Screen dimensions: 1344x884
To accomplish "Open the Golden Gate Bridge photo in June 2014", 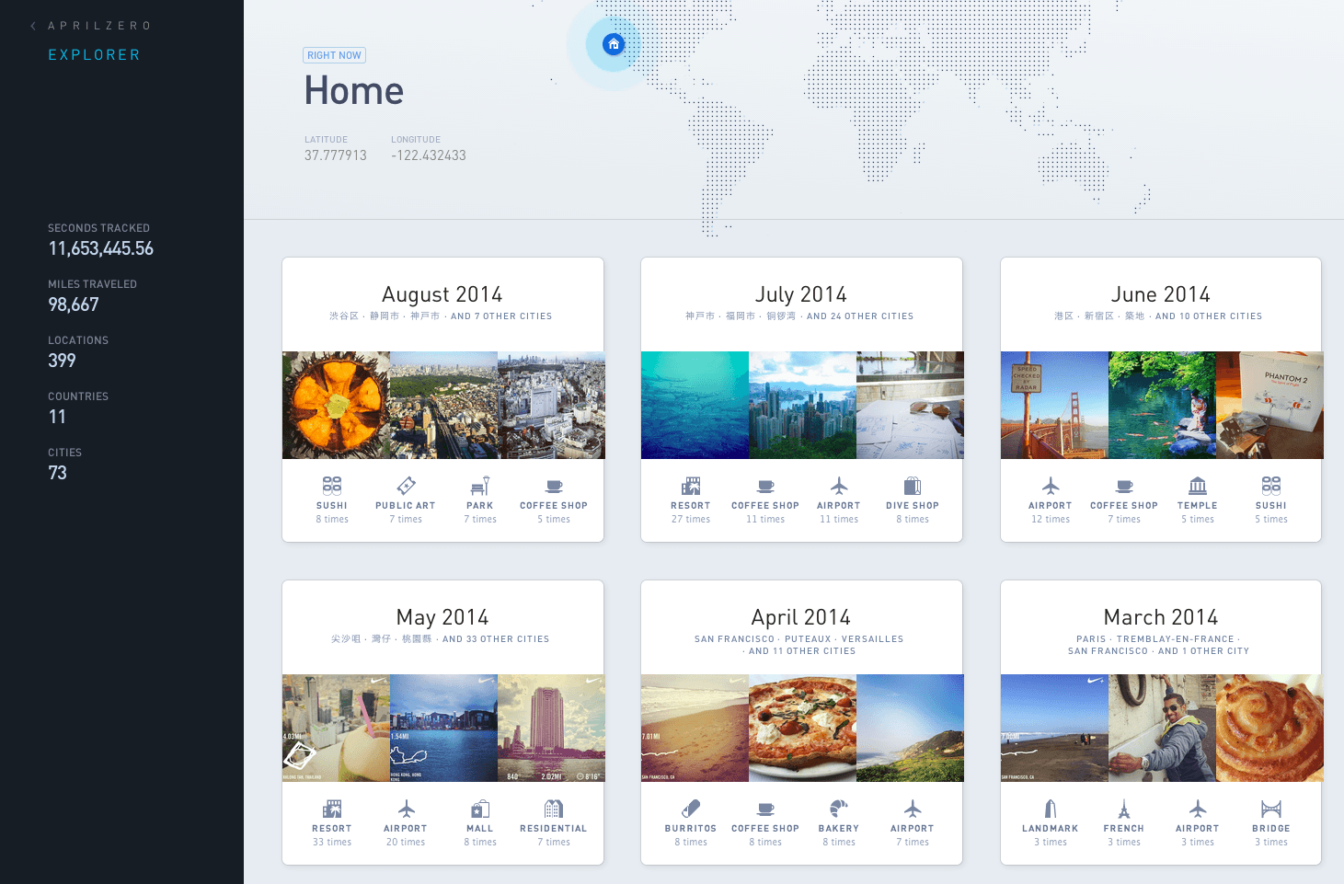I will [1054, 405].
